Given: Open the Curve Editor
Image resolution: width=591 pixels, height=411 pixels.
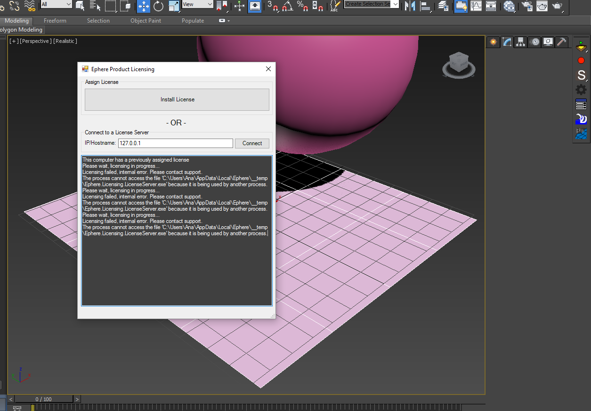Looking at the screenshot, I should pos(477,6).
